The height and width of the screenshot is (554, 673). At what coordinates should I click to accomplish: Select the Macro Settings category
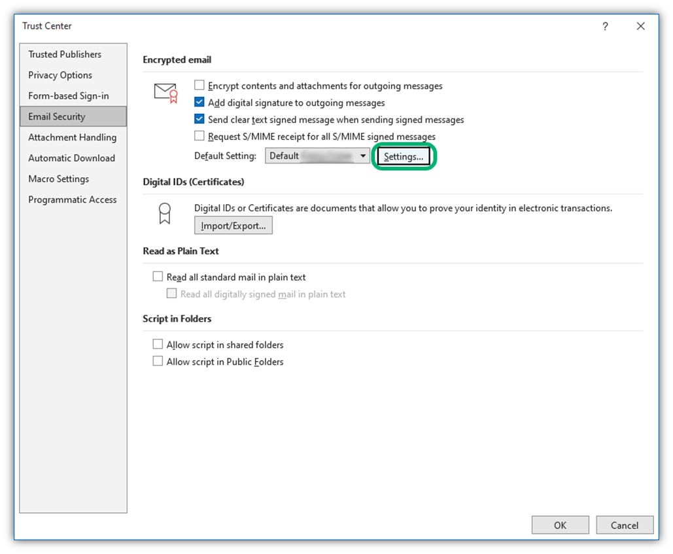pos(58,179)
